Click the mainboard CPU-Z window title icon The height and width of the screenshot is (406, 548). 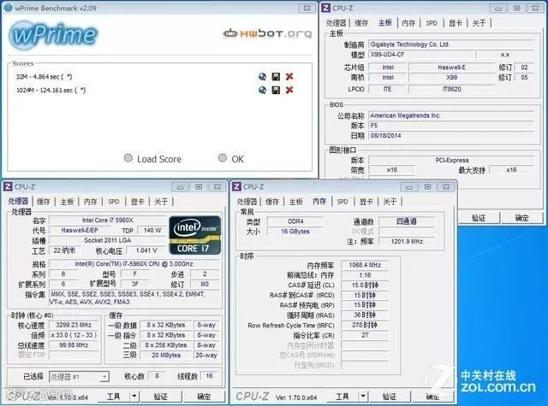coord(325,8)
